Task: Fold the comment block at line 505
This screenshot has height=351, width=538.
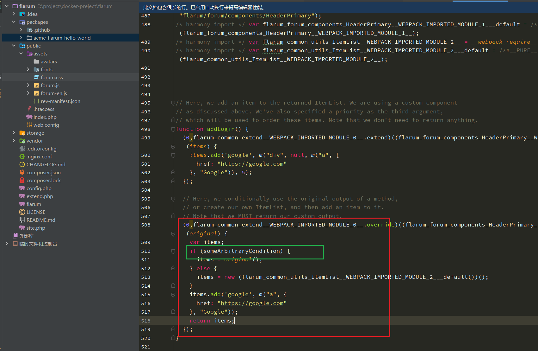Action: pyautogui.click(x=173, y=199)
